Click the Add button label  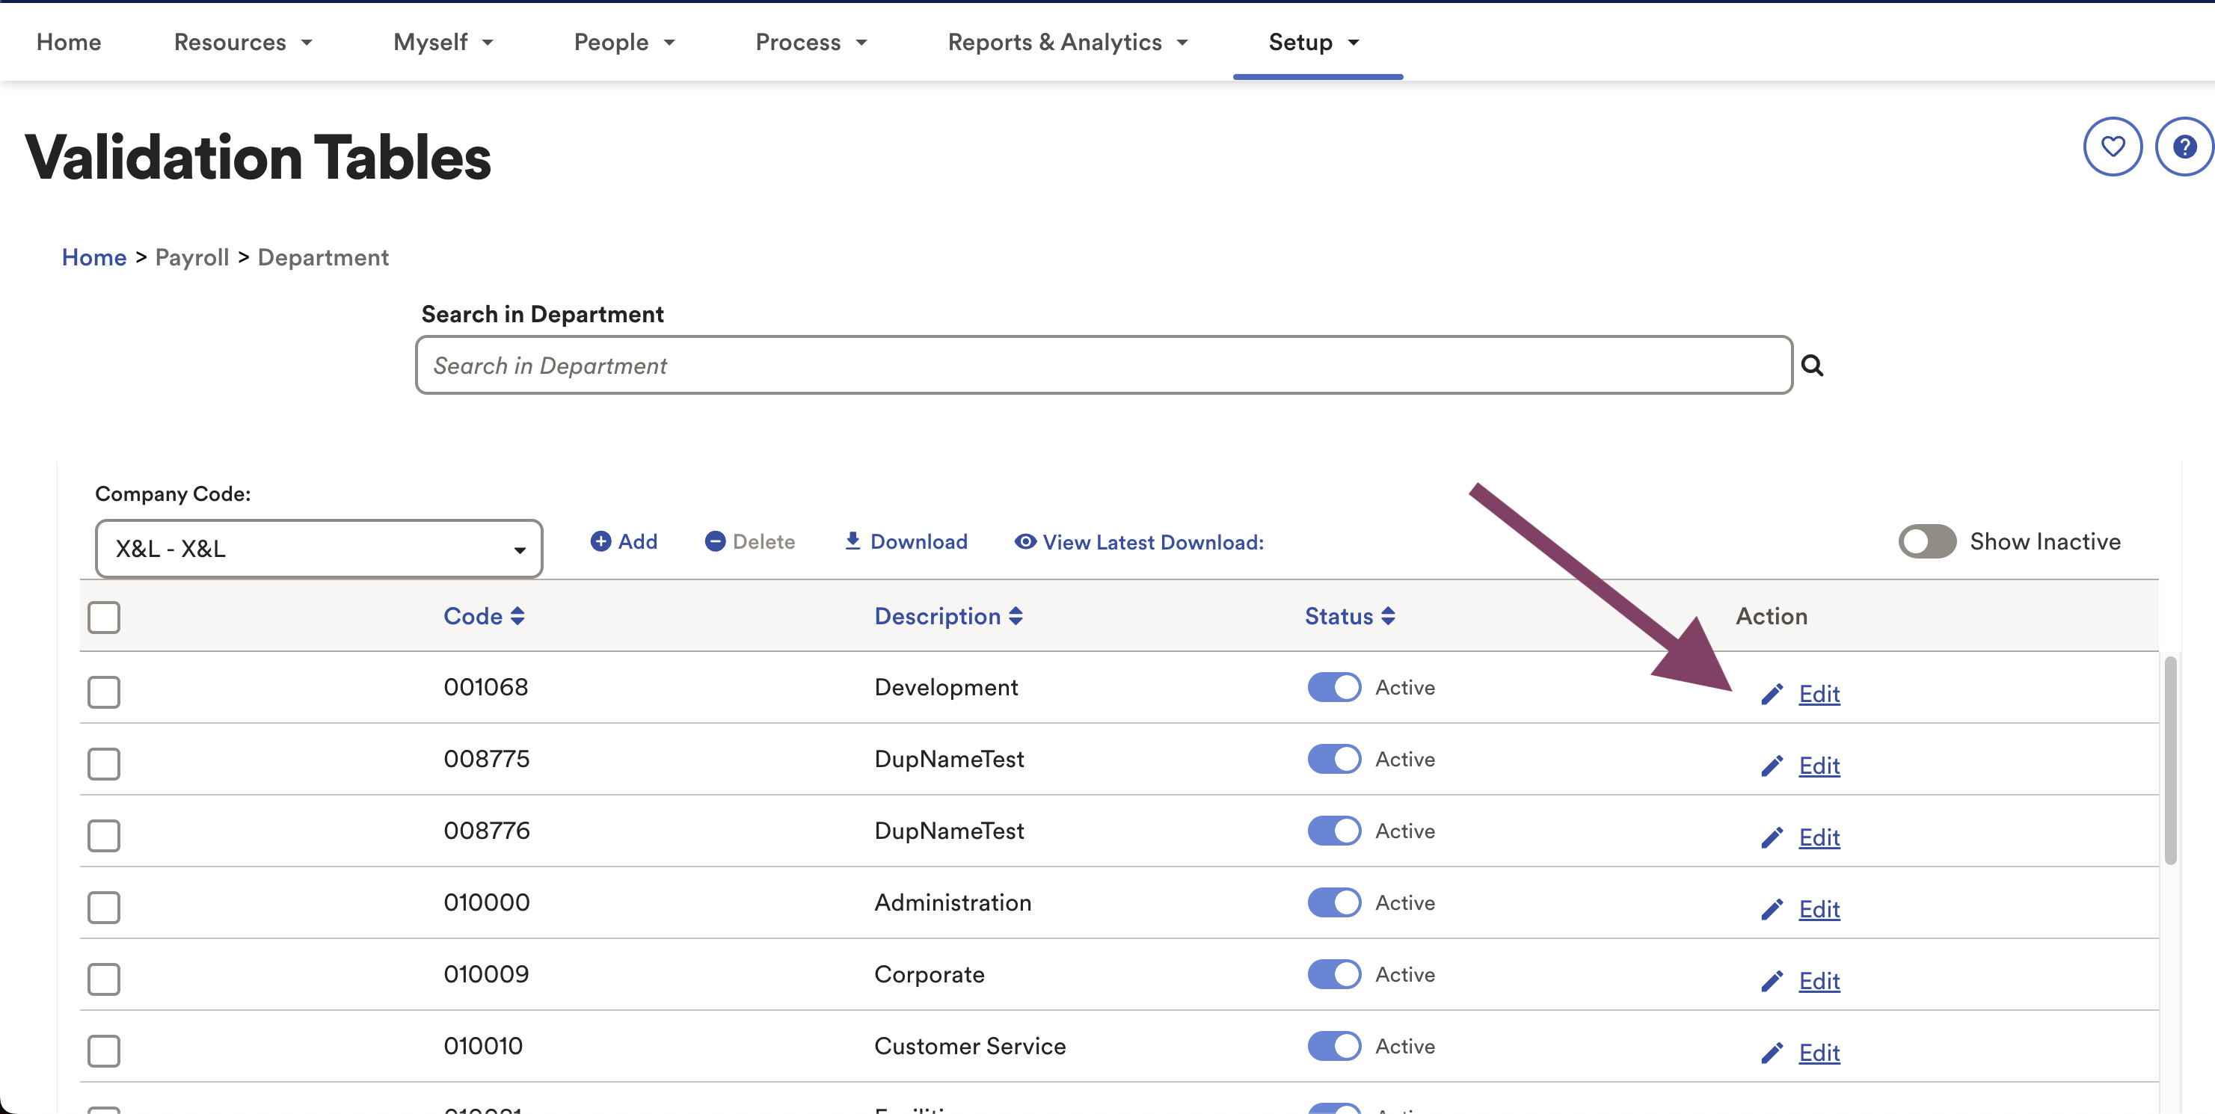638,541
